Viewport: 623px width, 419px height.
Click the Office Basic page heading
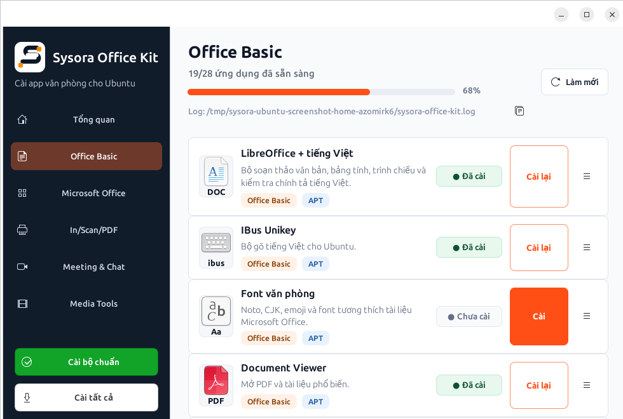(x=235, y=52)
